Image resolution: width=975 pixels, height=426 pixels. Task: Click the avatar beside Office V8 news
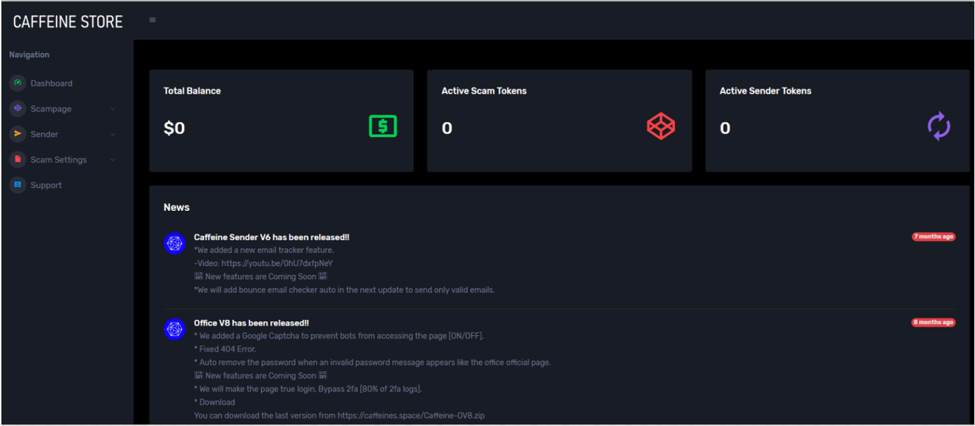174,329
